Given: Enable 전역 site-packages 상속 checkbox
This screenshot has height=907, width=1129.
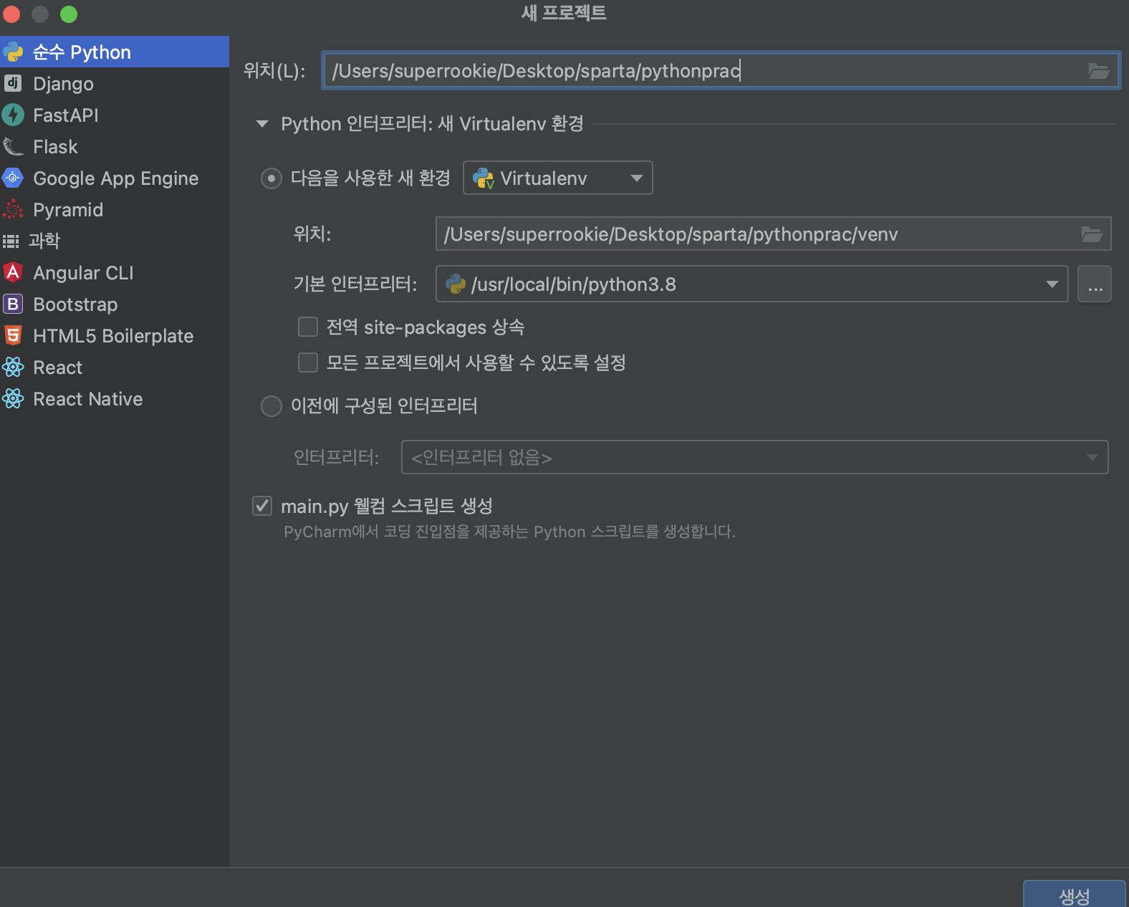Looking at the screenshot, I should [x=308, y=327].
